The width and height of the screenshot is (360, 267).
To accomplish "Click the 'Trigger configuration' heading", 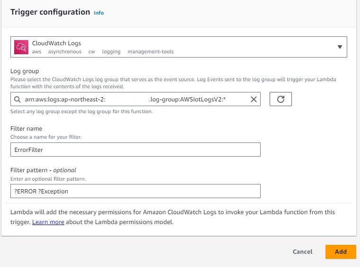I will pyautogui.click(x=50, y=12).
